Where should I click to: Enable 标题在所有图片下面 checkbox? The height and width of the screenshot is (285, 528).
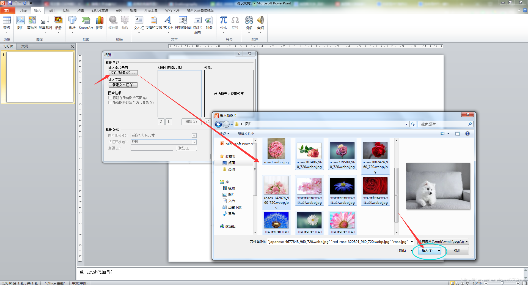pos(110,98)
